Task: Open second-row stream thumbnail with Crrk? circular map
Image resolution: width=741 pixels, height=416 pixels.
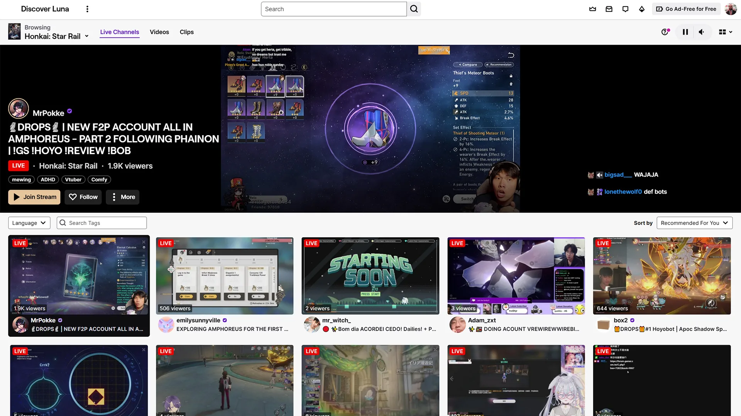Action: click(x=79, y=381)
